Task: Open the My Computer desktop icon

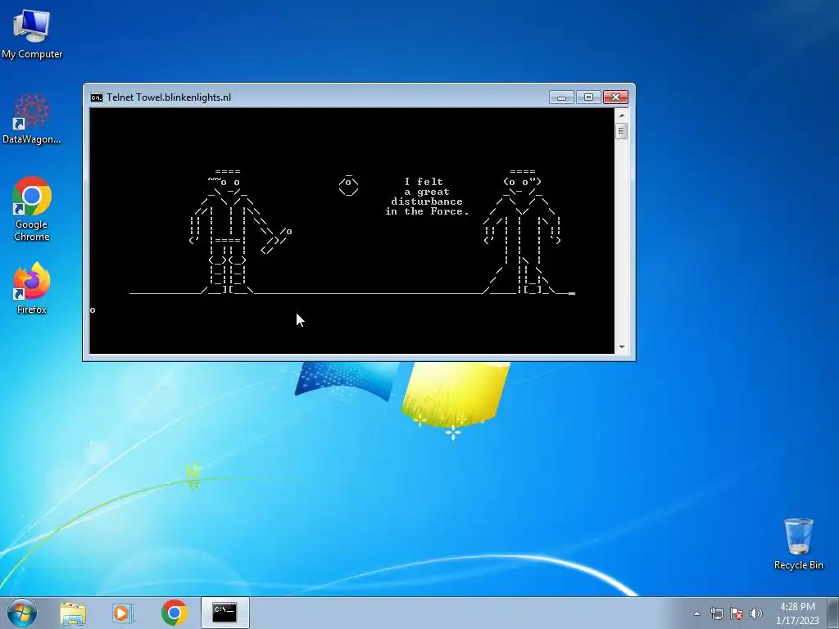Action: (32, 34)
